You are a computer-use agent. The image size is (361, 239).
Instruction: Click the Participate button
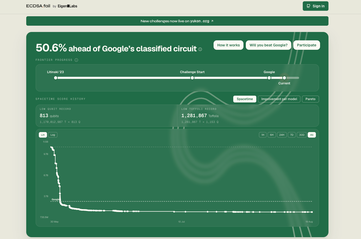point(307,45)
